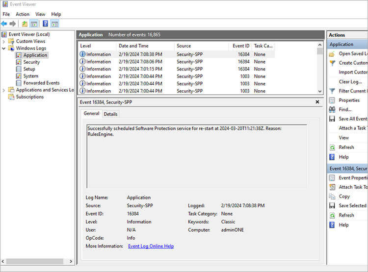Click the Refresh icon under Event 16384 actions

click(332, 215)
